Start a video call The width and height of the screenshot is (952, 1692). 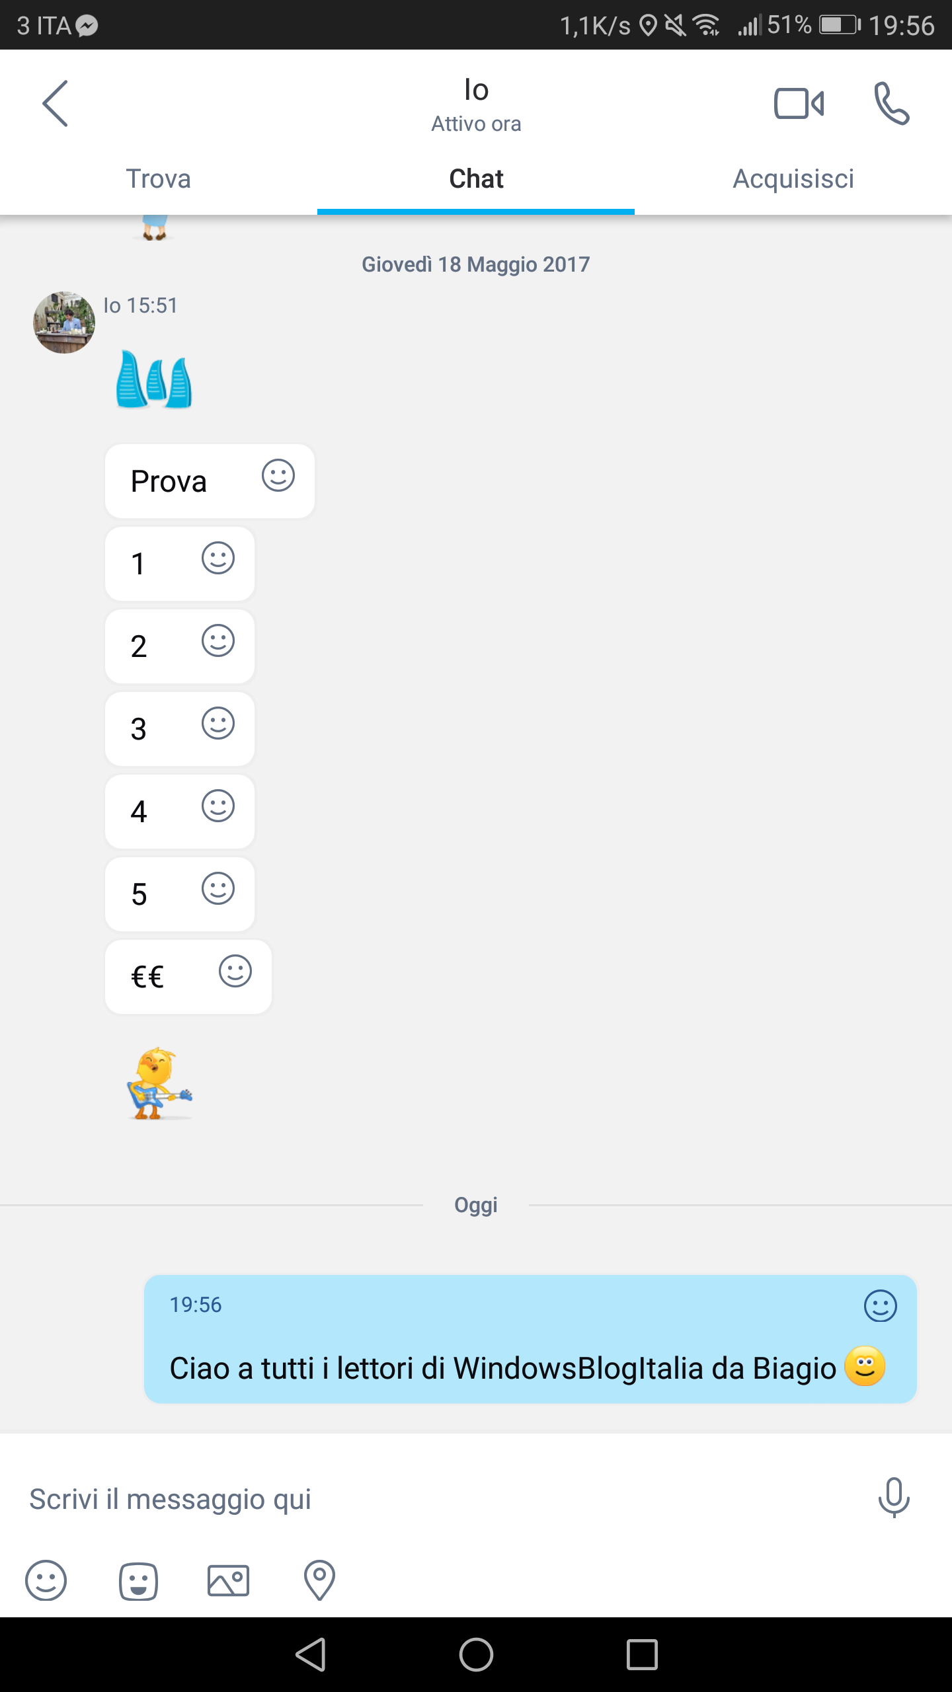(x=799, y=104)
